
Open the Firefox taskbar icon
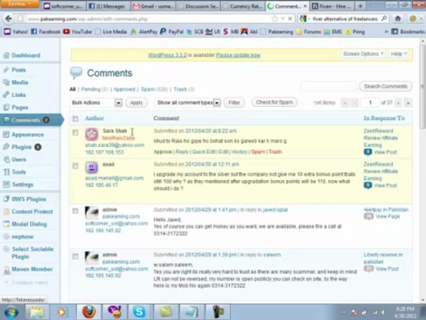coord(89,312)
